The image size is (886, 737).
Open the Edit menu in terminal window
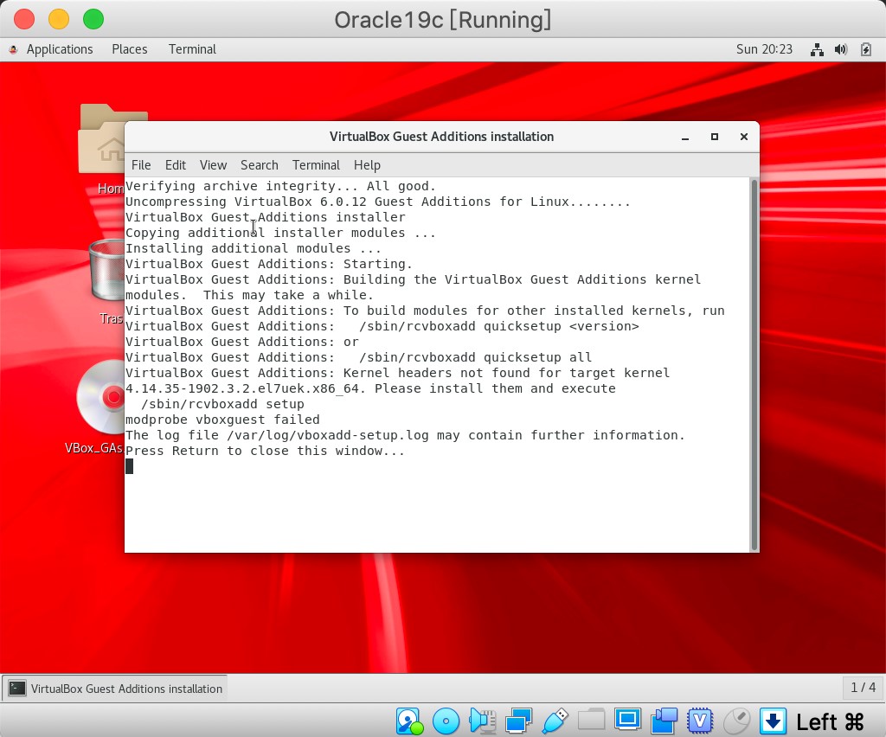pos(175,165)
